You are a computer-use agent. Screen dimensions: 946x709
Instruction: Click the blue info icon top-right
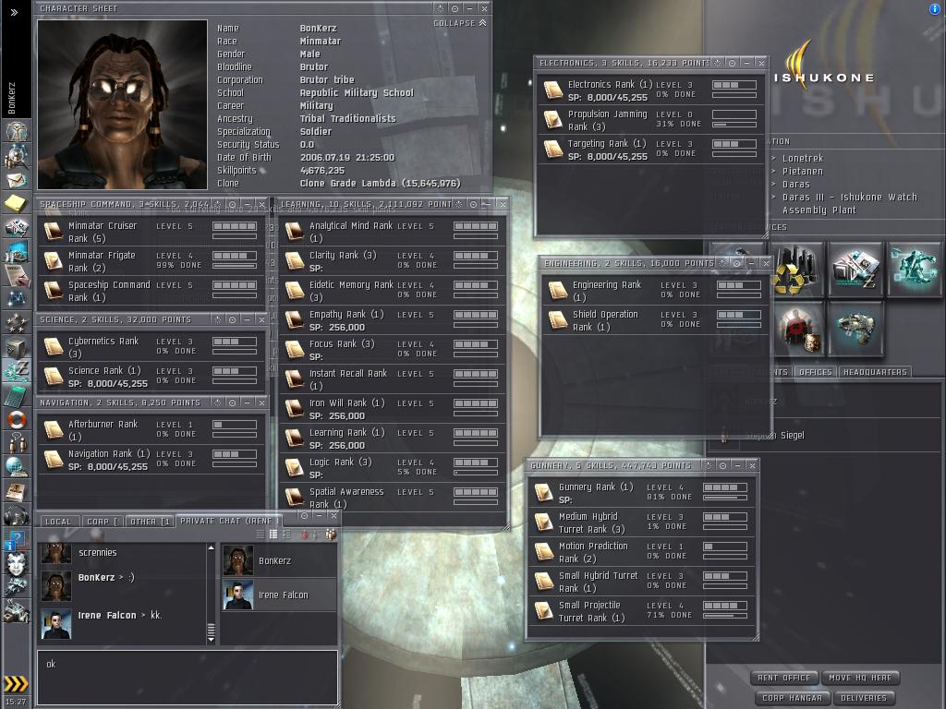point(935,9)
